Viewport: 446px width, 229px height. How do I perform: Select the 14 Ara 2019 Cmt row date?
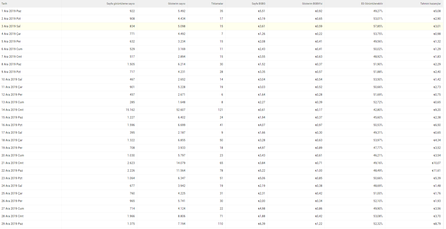pyautogui.click(x=12, y=110)
